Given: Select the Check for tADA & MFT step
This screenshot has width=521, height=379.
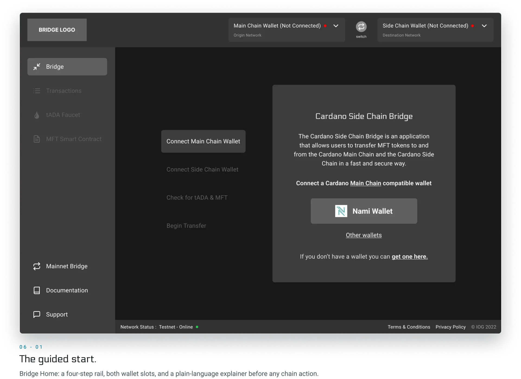Looking at the screenshot, I should coord(197,198).
